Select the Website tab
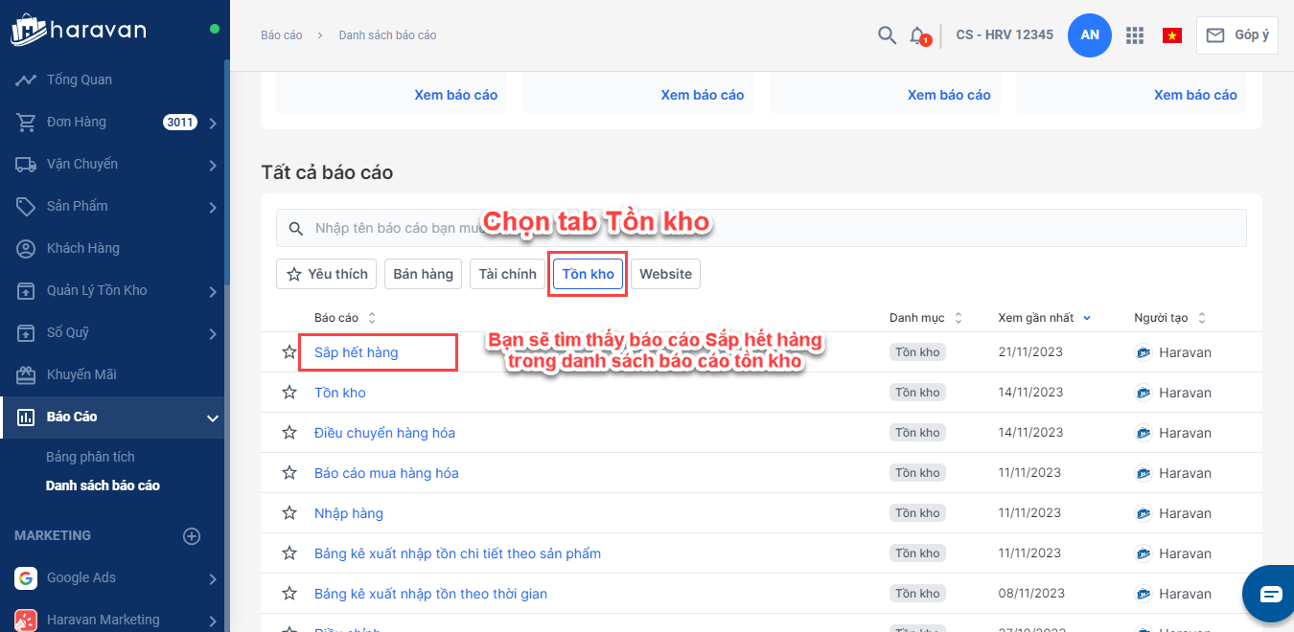Screen dimensions: 1294x632 coord(665,274)
